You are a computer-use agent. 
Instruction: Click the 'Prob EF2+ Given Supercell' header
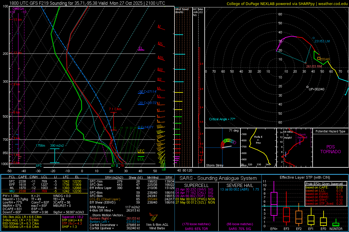click(x=324, y=184)
